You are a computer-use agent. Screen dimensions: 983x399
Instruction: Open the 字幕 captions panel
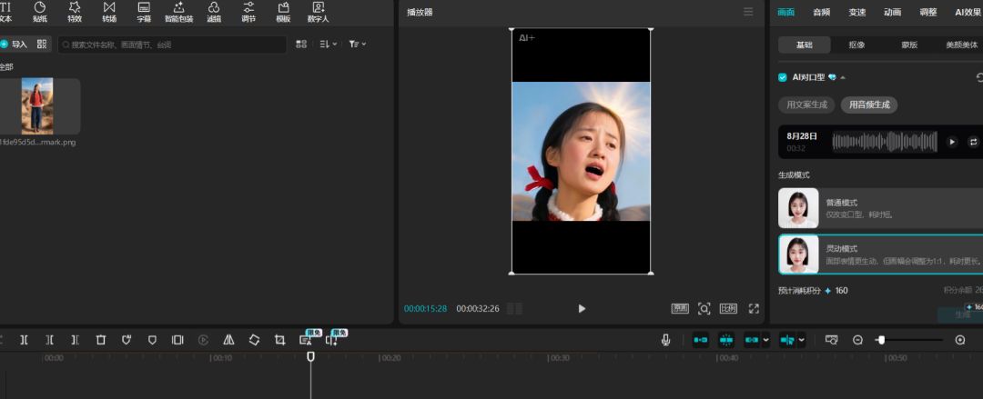point(144,12)
